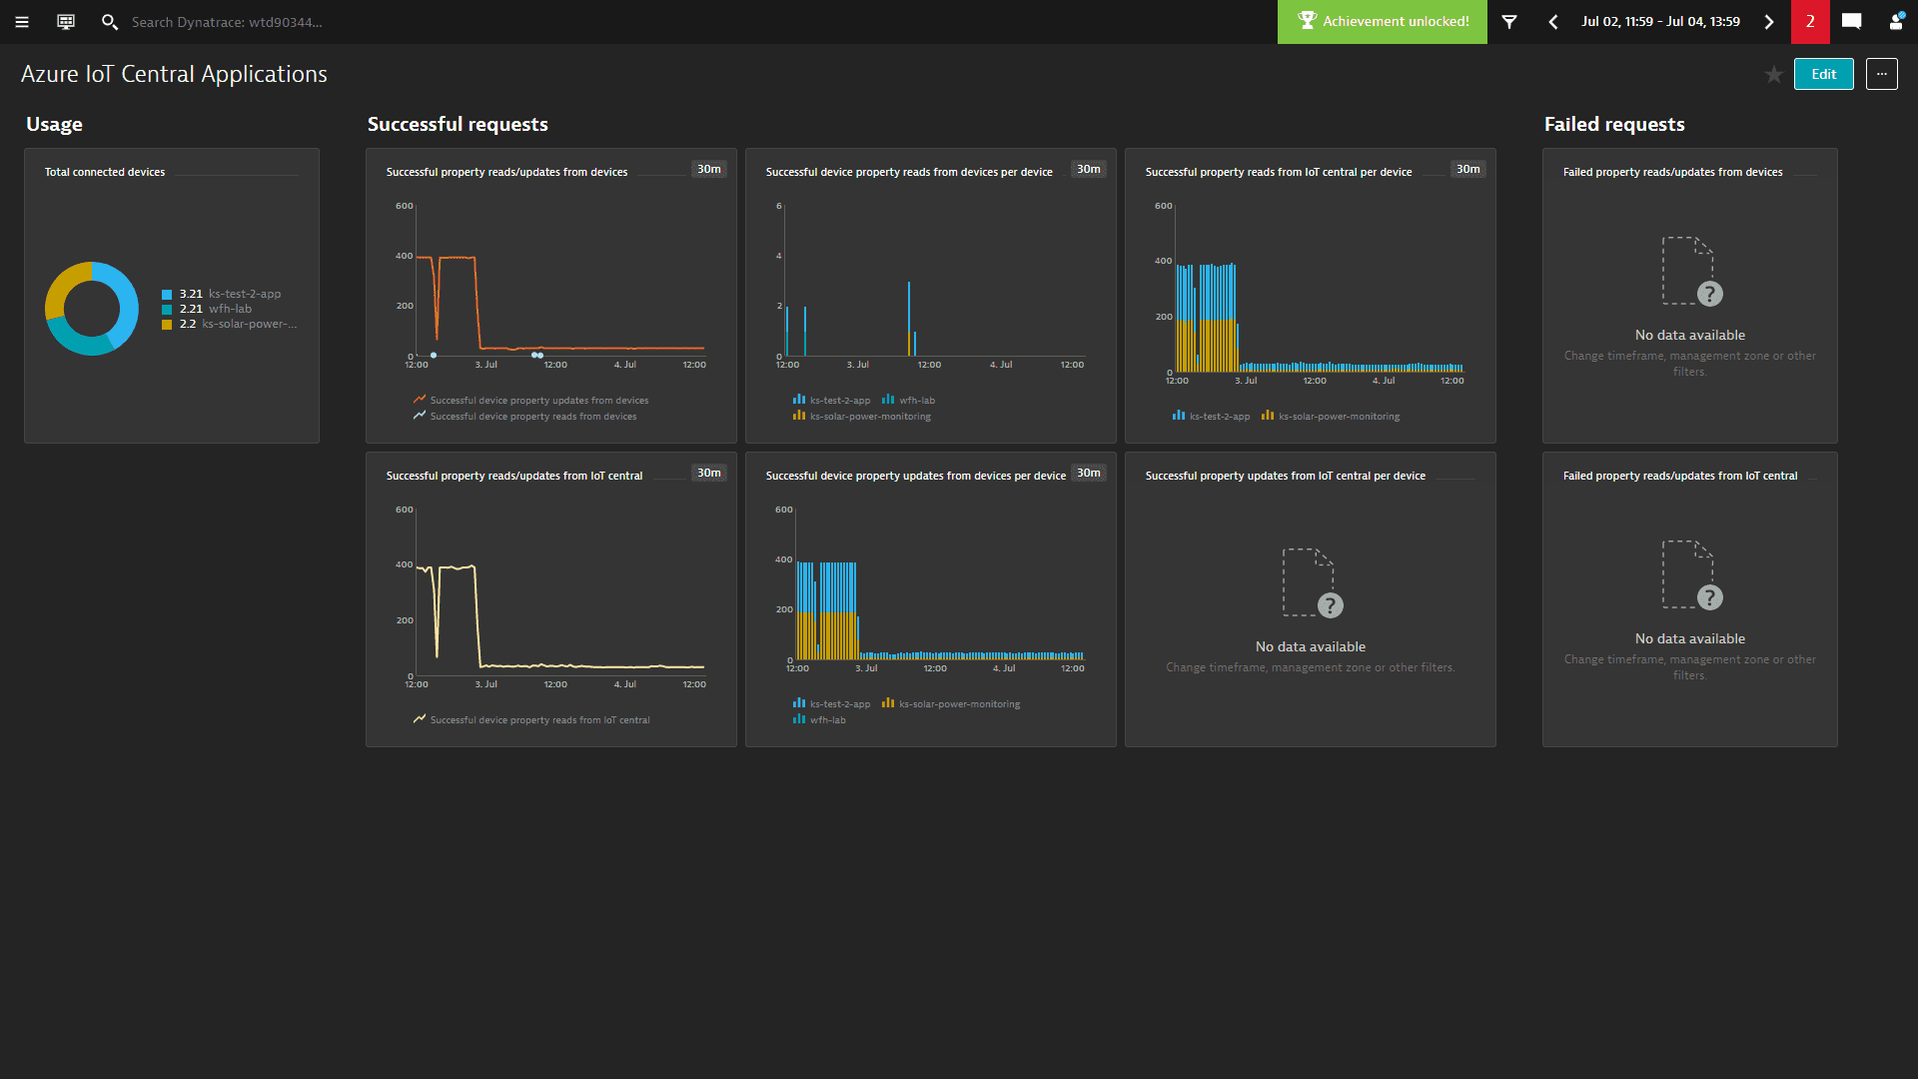
Task: Click the search magnifier icon
Action: point(109,22)
